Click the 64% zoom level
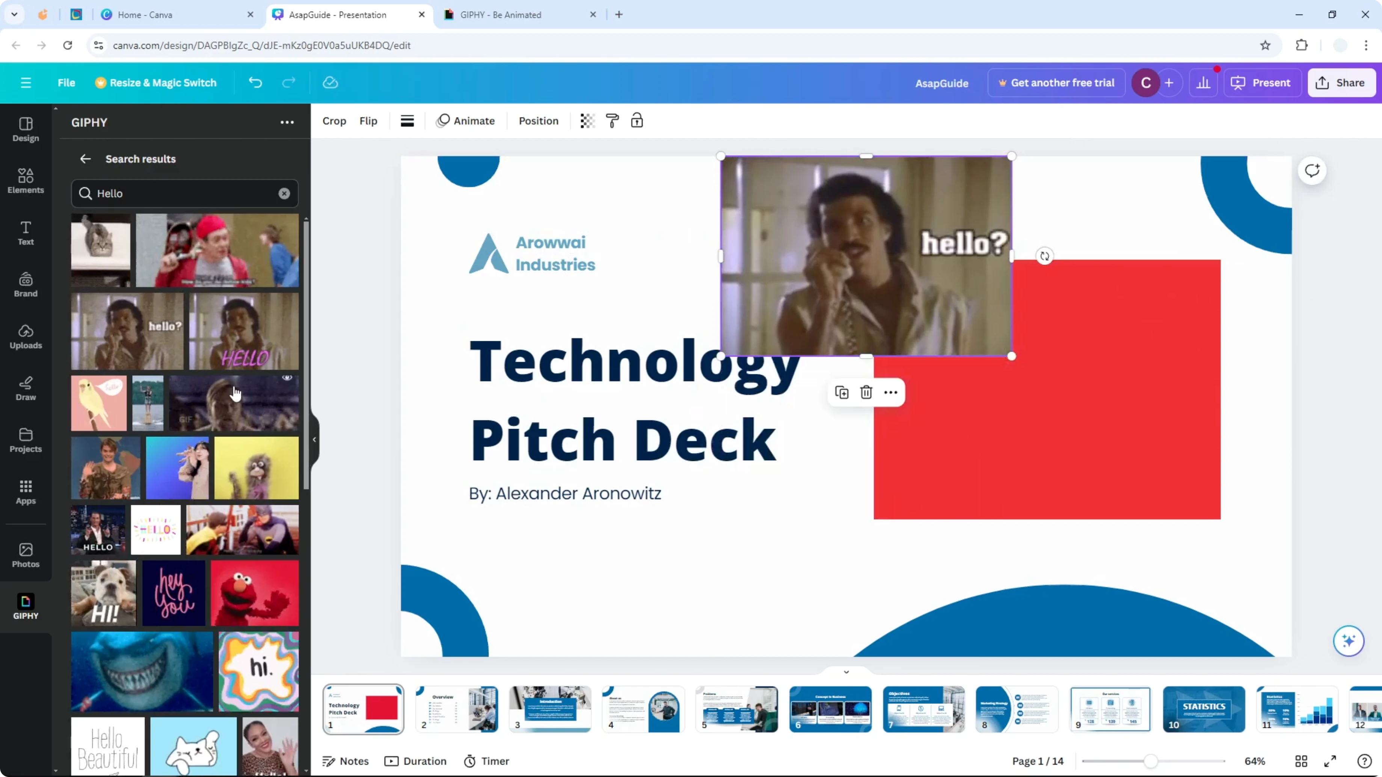 1255,761
